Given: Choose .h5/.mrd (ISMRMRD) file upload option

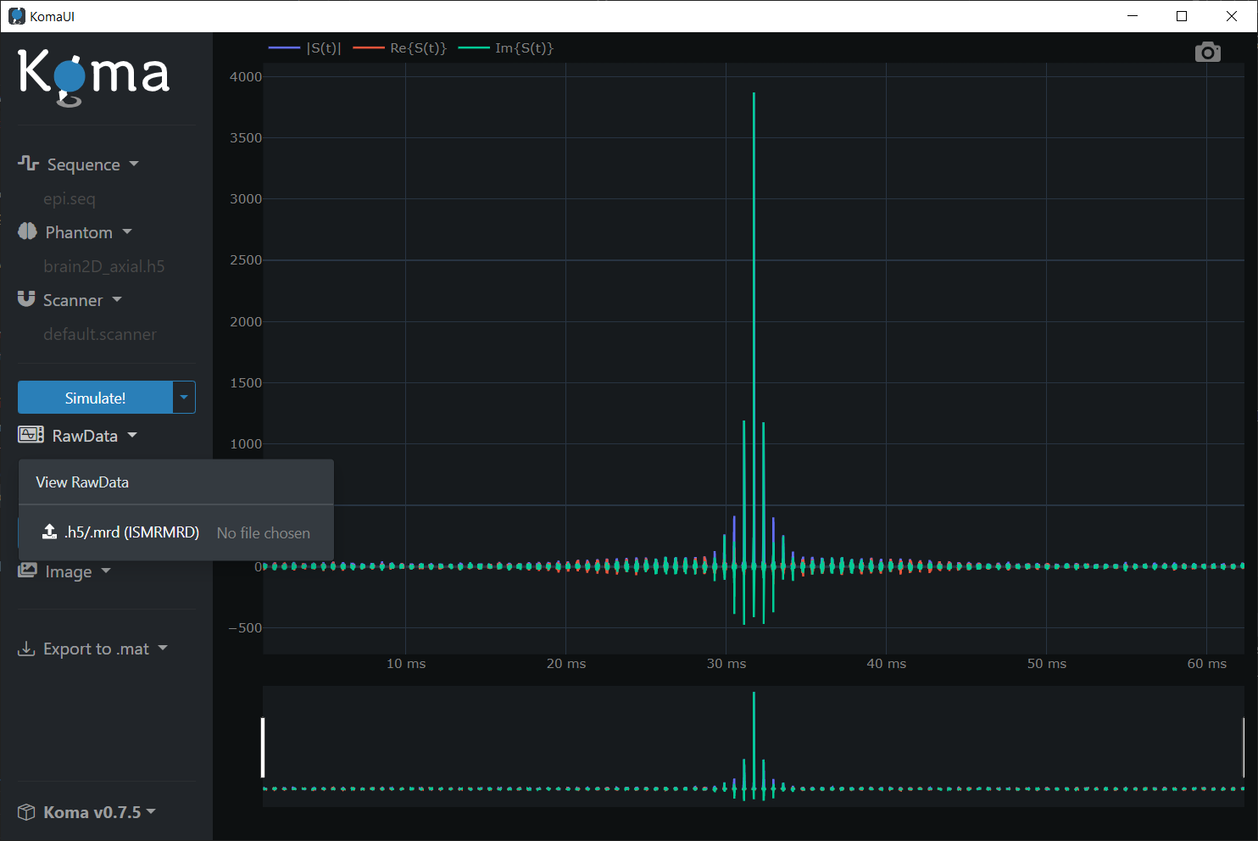Looking at the screenshot, I should coord(131,532).
